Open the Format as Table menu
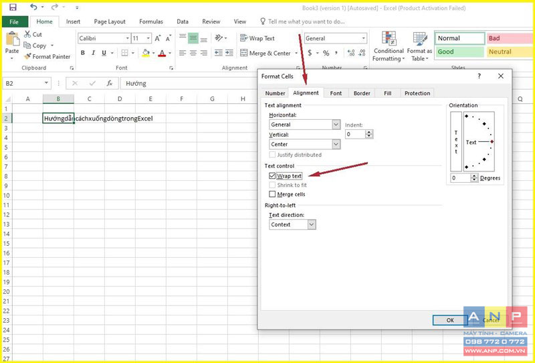 pyautogui.click(x=420, y=46)
